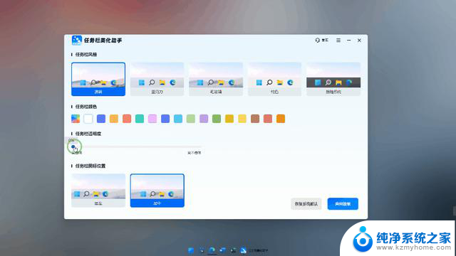Pick the teal color swatch
Image resolution: width=456 pixels, height=256 pixels.
140,119
